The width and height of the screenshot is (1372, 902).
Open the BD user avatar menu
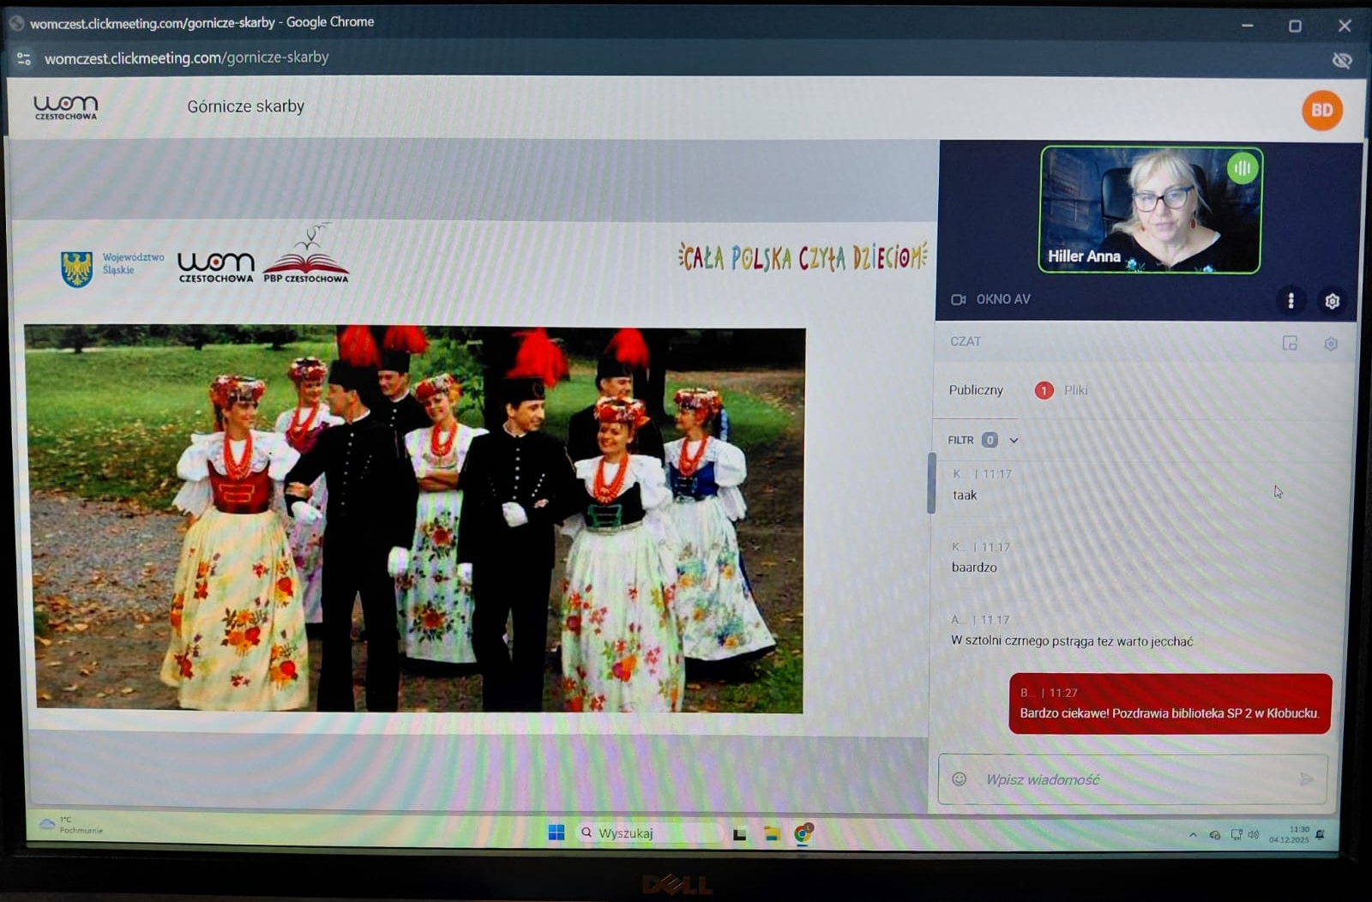[1321, 111]
